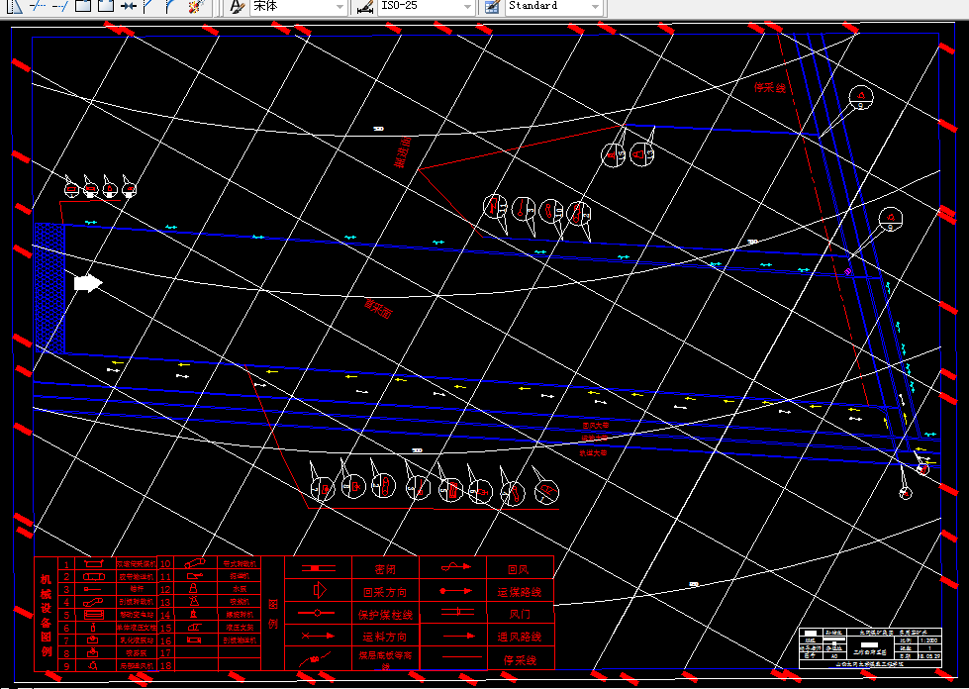Click the 运煤路线 legend entry
This screenshot has width=969, height=689.
[519, 592]
